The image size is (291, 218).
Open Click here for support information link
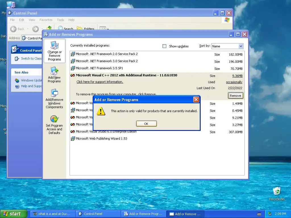[100, 82]
